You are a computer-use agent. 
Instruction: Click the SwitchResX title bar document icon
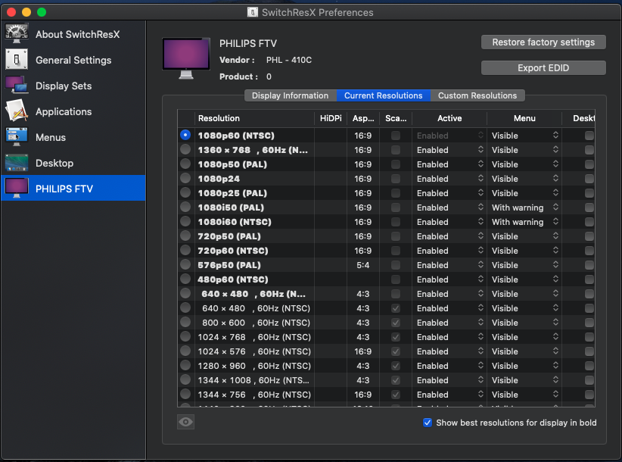252,12
